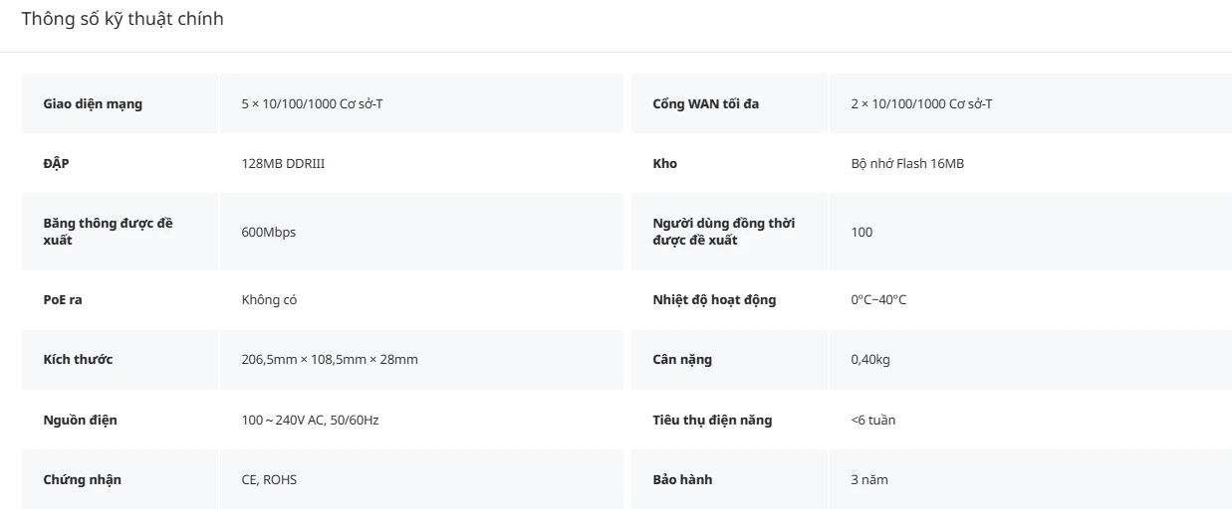The image size is (1232, 515).
Task: Click the concurrent users value '100'
Action: [862, 232]
